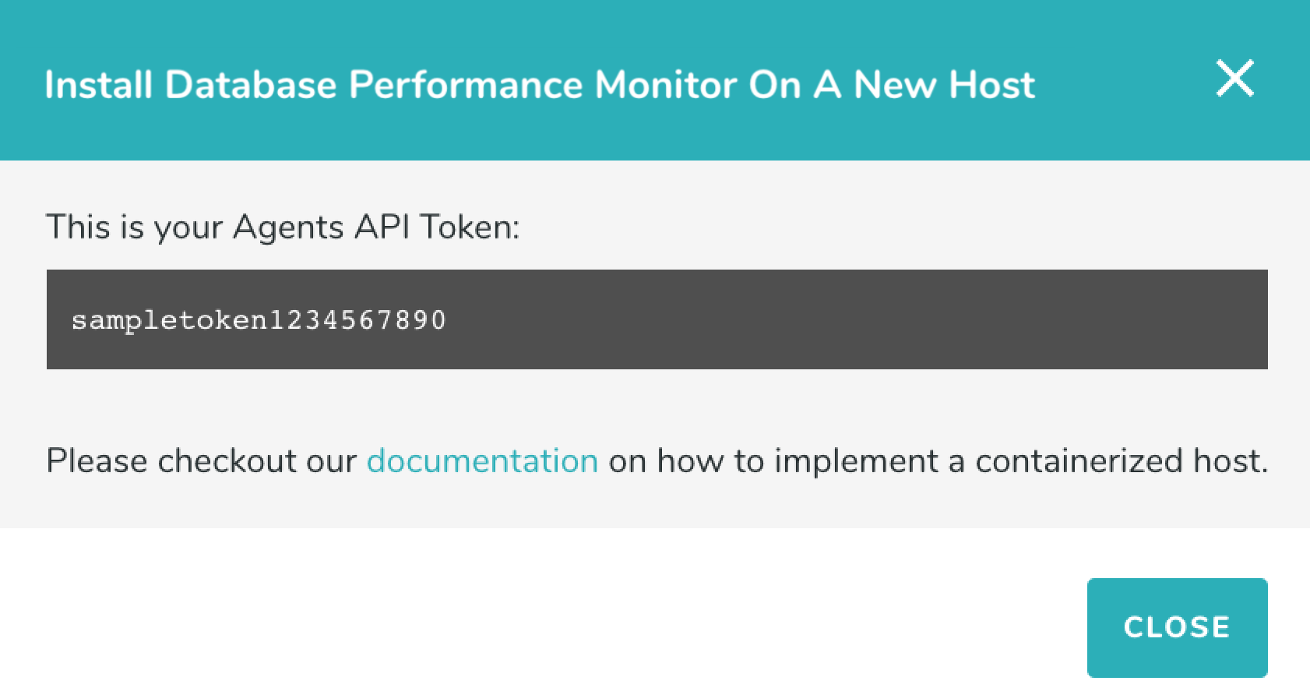This screenshot has height=695, width=1310.
Task: Click the final word "host." in the sentence
Action: point(1231,460)
